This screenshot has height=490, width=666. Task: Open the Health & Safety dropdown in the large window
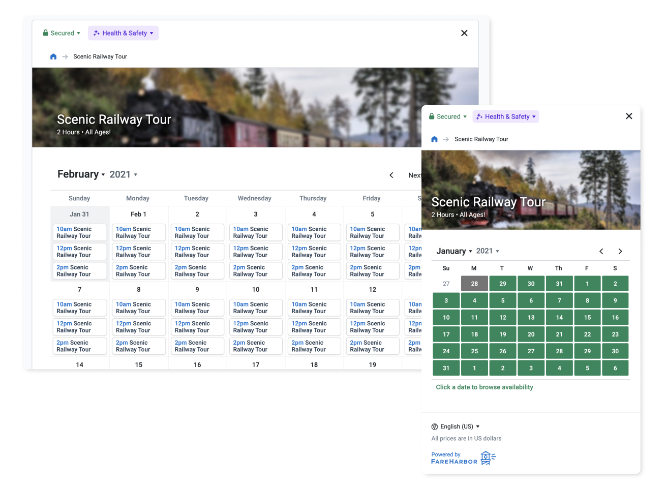[123, 33]
